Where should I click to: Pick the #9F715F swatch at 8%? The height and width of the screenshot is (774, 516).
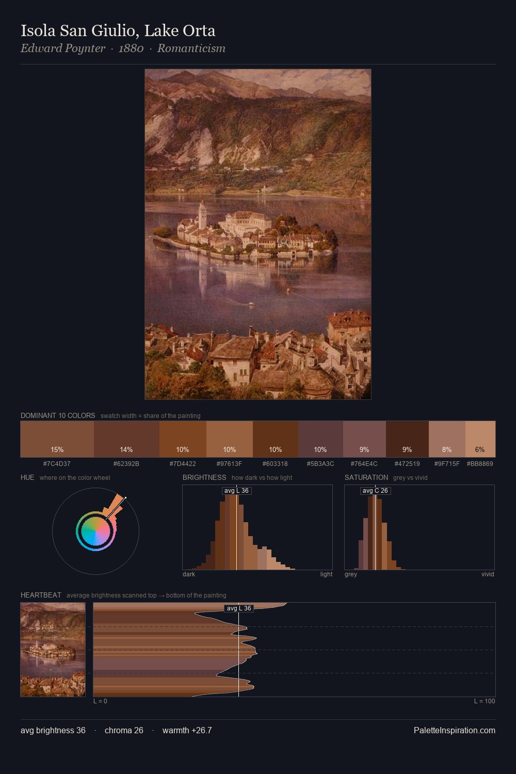(447, 439)
